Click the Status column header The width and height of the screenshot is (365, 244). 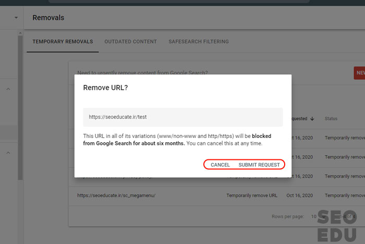tap(333, 119)
